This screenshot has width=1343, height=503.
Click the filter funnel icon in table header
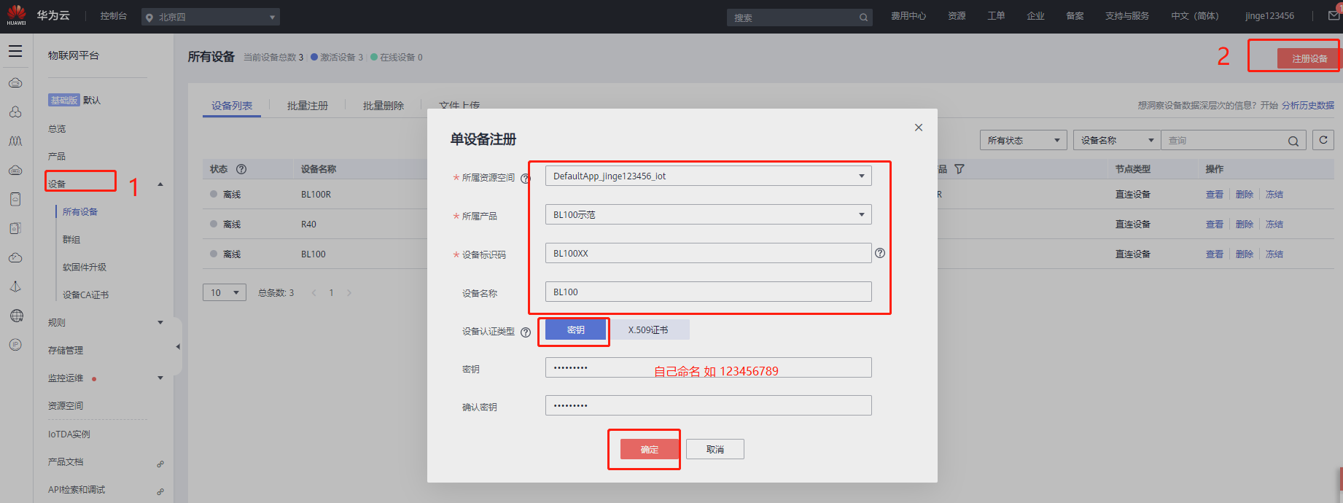coord(959,169)
